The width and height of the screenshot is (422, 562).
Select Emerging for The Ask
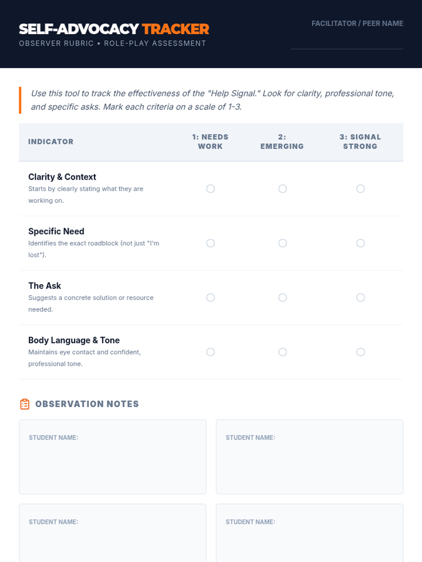pyautogui.click(x=282, y=298)
